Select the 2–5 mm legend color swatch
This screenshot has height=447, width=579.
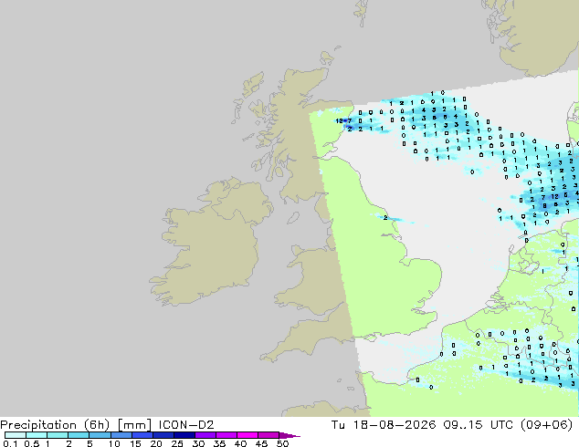point(79,435)
